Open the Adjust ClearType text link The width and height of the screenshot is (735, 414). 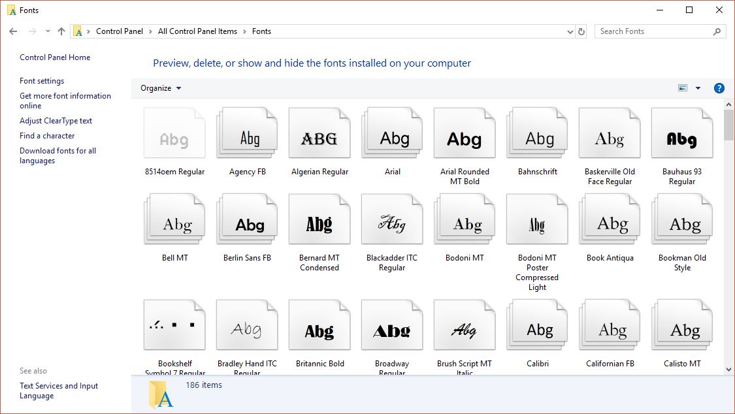(x=56, y=121)
